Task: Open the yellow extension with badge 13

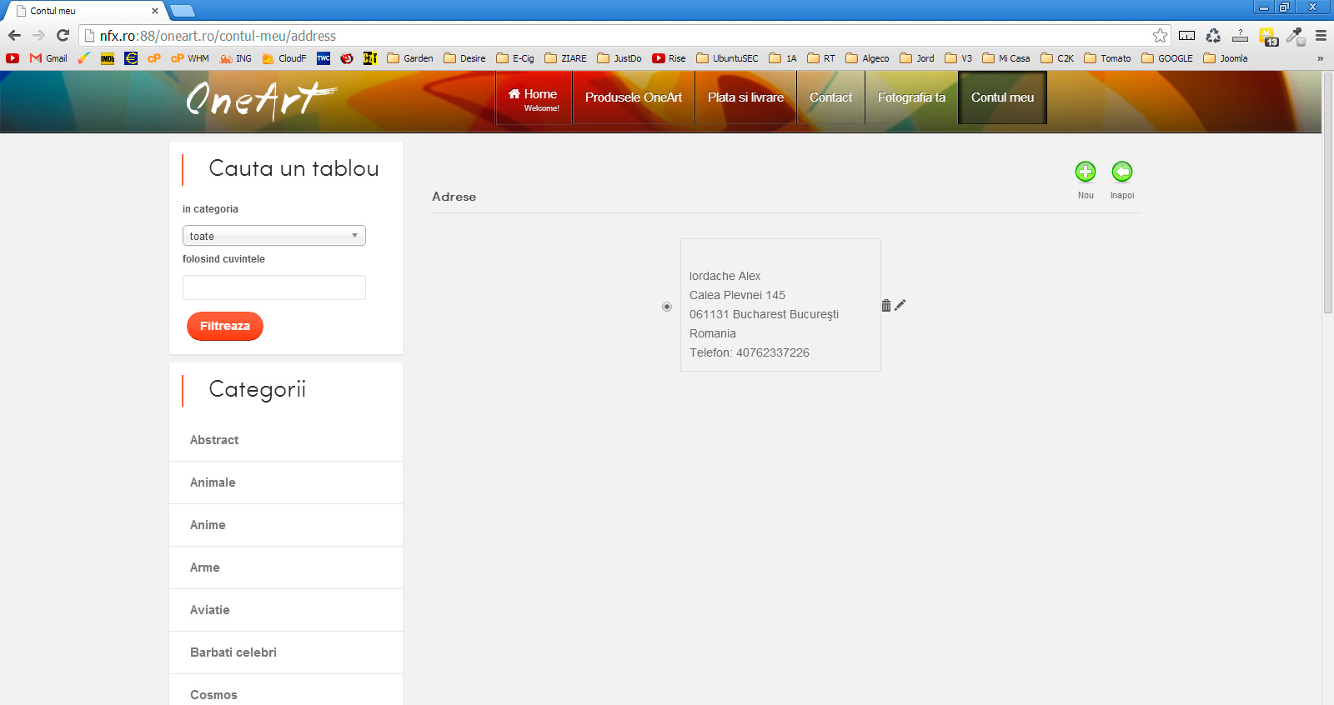Action: [x=1268, y=36]
